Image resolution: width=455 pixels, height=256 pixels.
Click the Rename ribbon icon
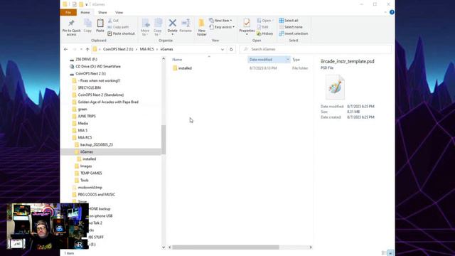click(186, 23)
